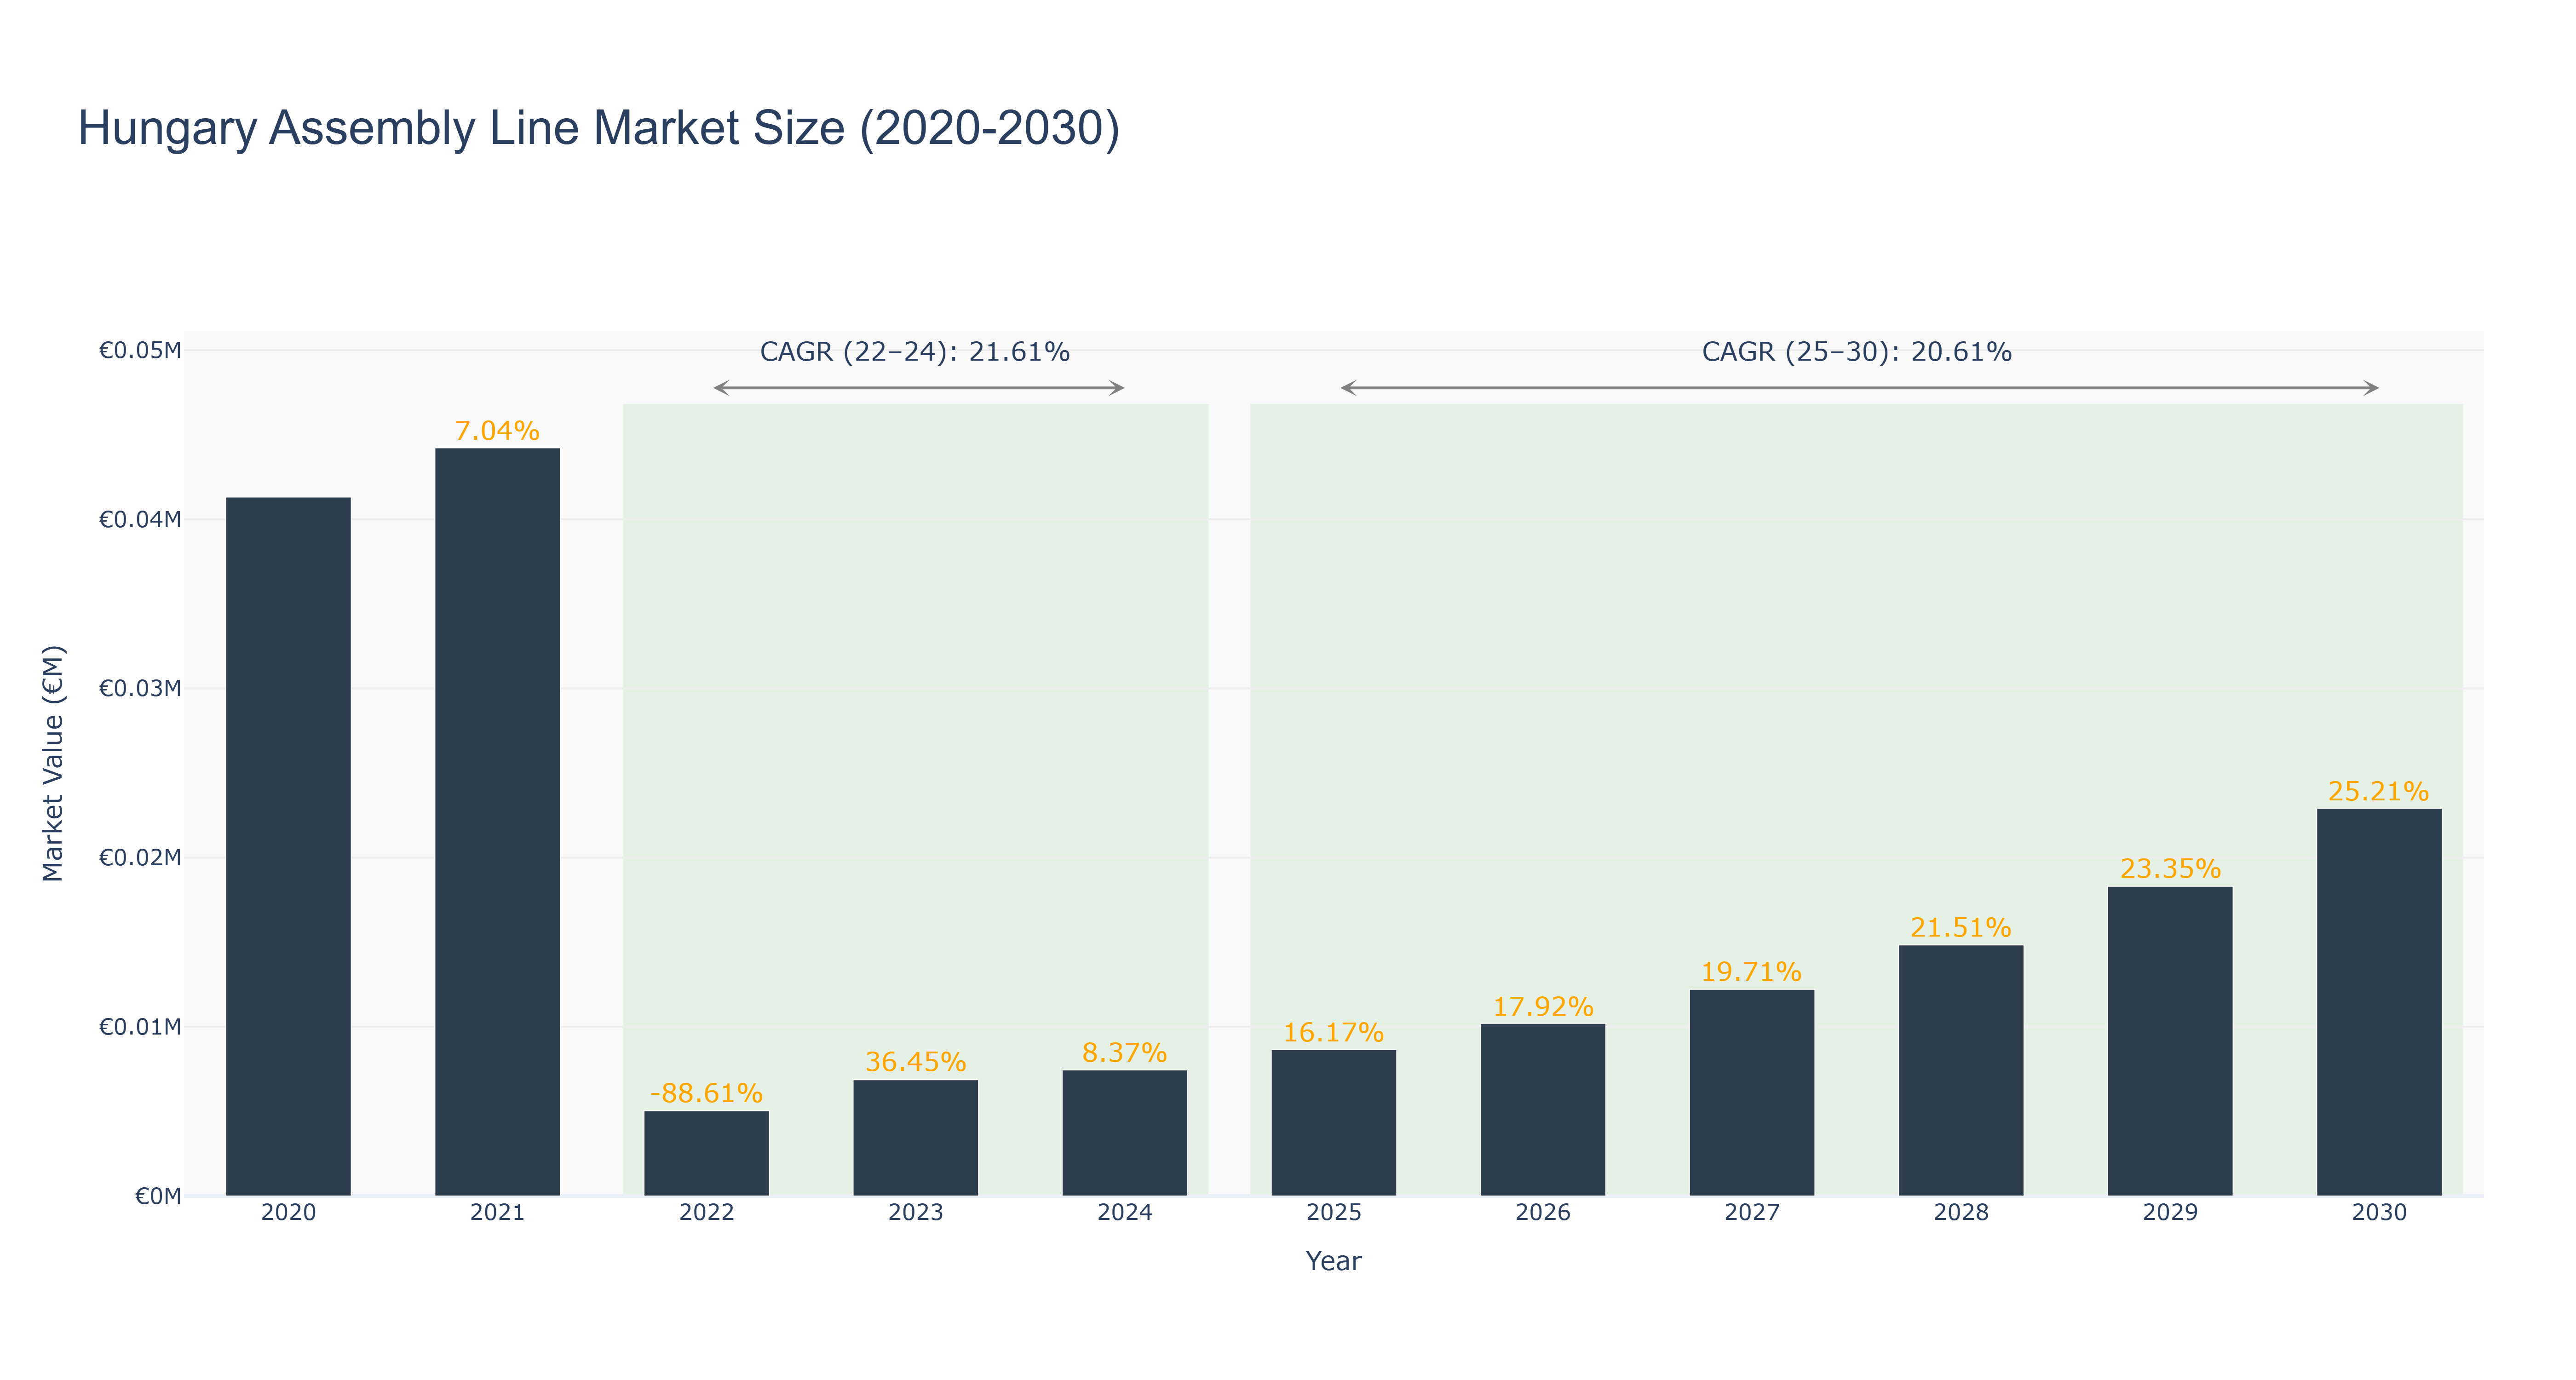Click the CAGR (25–30): 20.61% annotation

(1857, 352)
